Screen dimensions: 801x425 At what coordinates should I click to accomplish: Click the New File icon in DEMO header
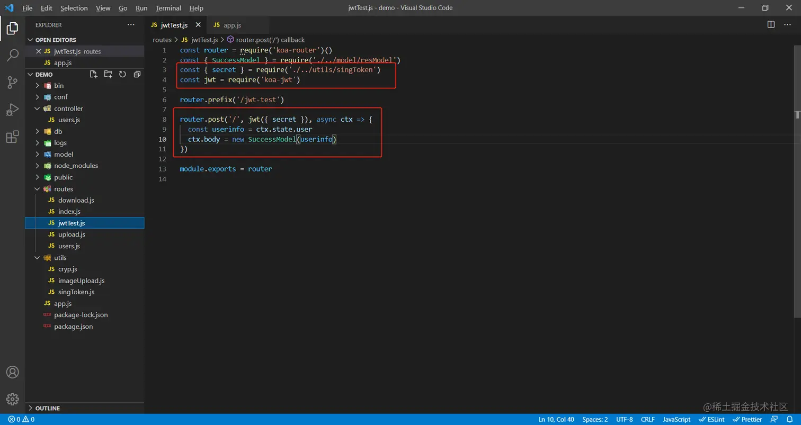tap(94, 74)
